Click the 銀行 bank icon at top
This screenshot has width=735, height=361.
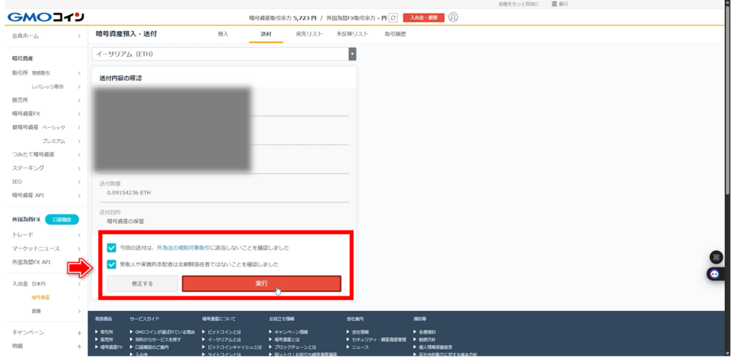(x=554, y=4)
